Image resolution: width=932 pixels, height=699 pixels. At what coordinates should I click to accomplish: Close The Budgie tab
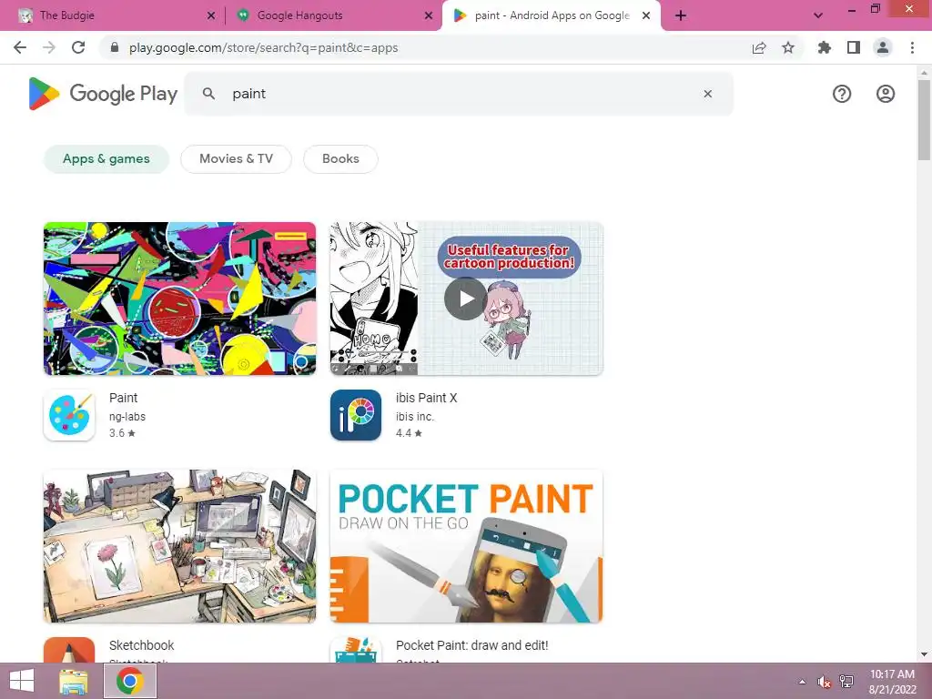tap(211, 15)
